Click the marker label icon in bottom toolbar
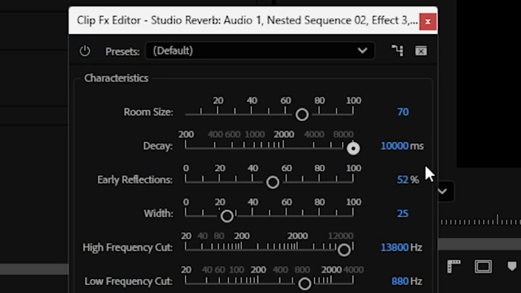 pos(512,267)
